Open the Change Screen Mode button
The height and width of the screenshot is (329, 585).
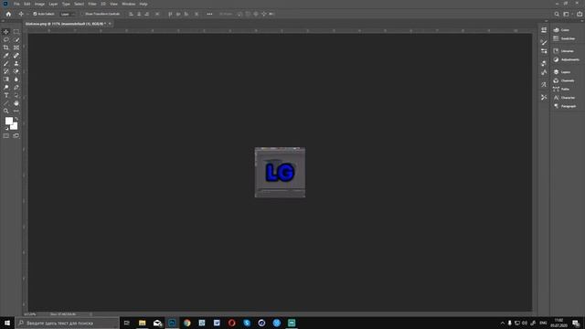coord(16,136)
